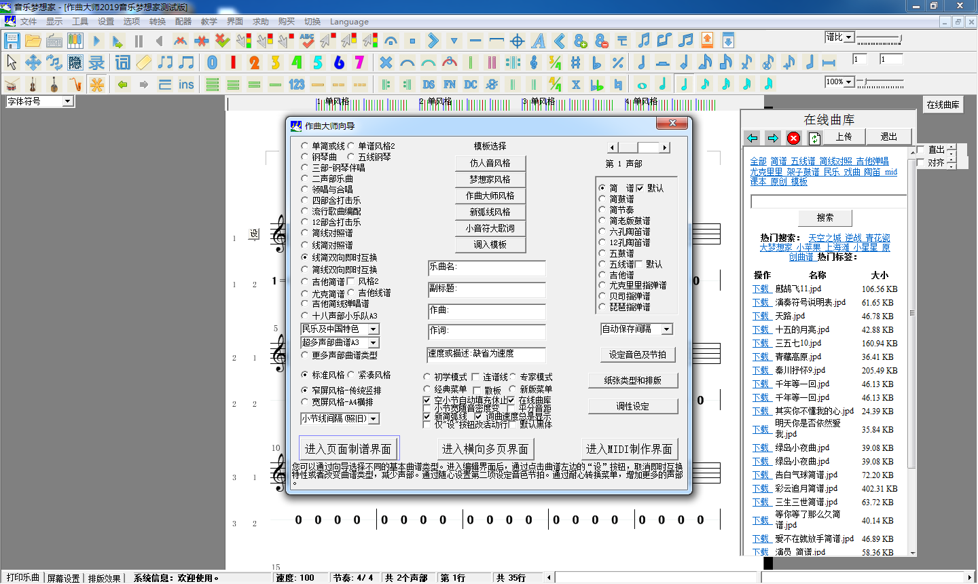Open the piano keys icon in toolbar
This screenshot has width=978, height=584.
pyautogui.click(x=75, y=41)
